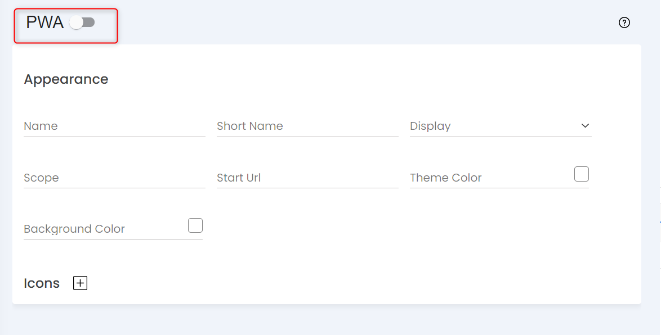This screenshot has width=661, height=335.
Task: Click the Icons section heading
Action: 42,283
